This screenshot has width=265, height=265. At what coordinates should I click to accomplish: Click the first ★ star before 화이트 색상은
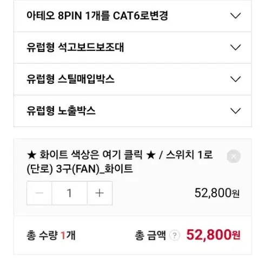click(31, 155)
